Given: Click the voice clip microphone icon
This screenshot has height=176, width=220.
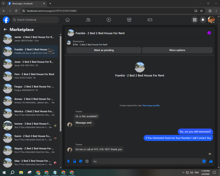Looking at the screenshot, I should (x=68, y=161).
